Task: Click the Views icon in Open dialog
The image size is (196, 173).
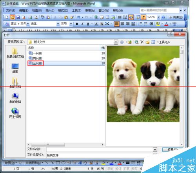Action: point(153,42)
